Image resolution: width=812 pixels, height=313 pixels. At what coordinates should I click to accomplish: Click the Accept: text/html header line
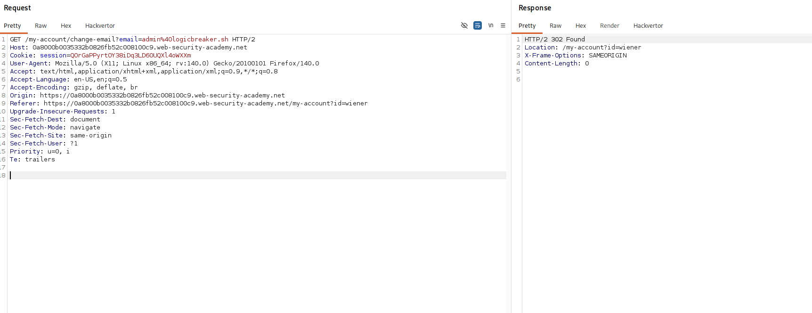pos(144,72)
